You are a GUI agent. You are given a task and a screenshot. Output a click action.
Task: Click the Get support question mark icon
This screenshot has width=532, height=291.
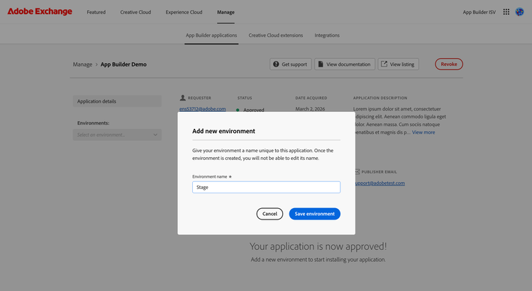click(276, 64)
